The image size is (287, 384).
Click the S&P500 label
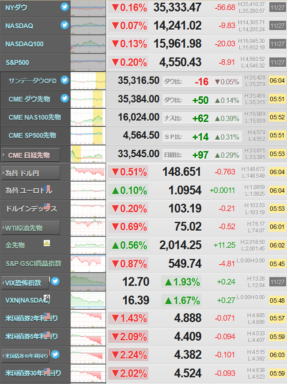point(17,63)
